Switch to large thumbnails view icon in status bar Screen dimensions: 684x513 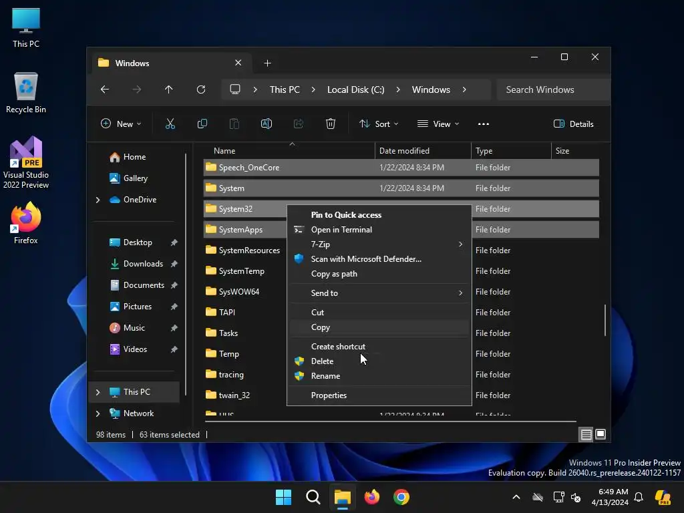(601, 434)
